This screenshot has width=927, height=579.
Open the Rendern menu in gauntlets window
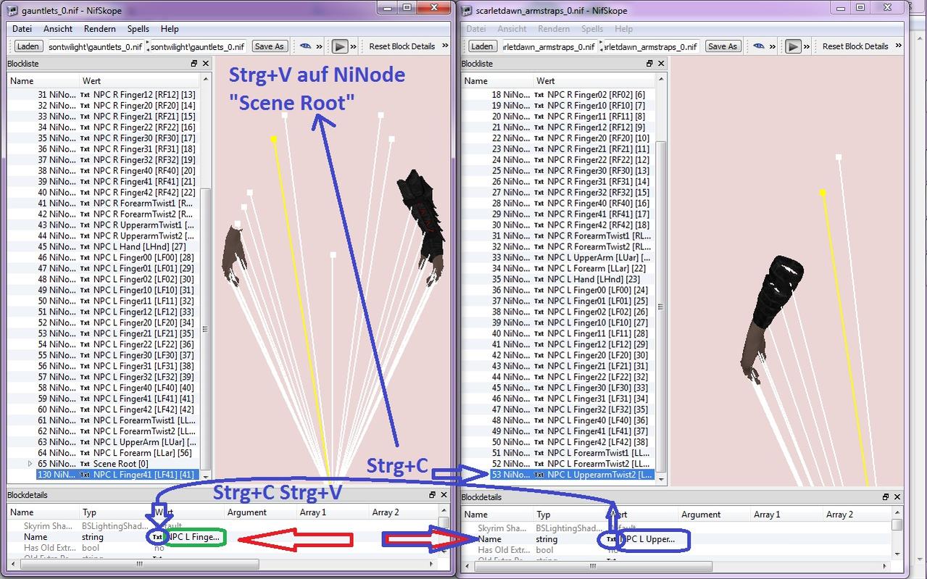point(100,29)
